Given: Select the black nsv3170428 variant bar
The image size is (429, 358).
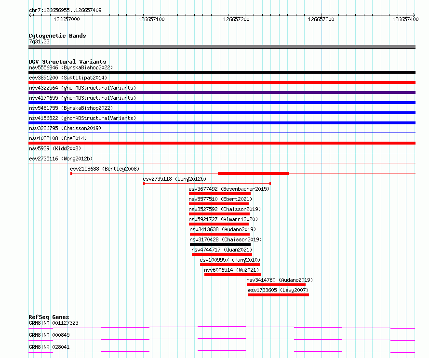Looking at the screenshot, I should pyautogui.click(x=220, y=244).
